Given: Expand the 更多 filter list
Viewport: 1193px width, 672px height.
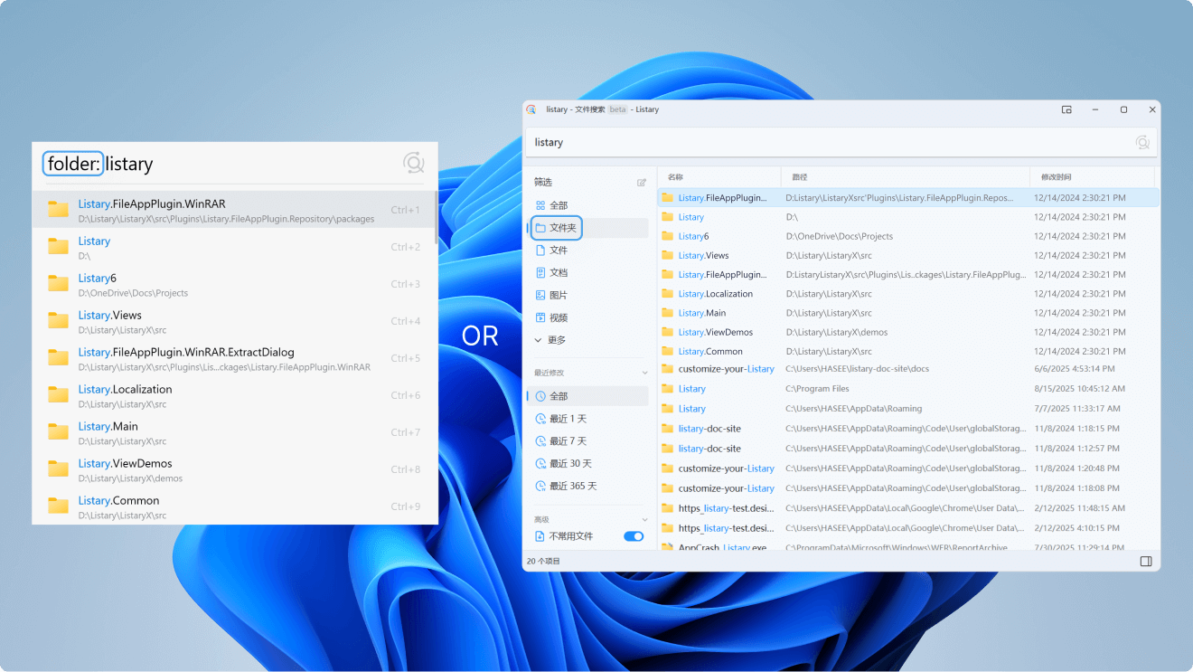Looking at the screenshot, I should coord(551,340).
